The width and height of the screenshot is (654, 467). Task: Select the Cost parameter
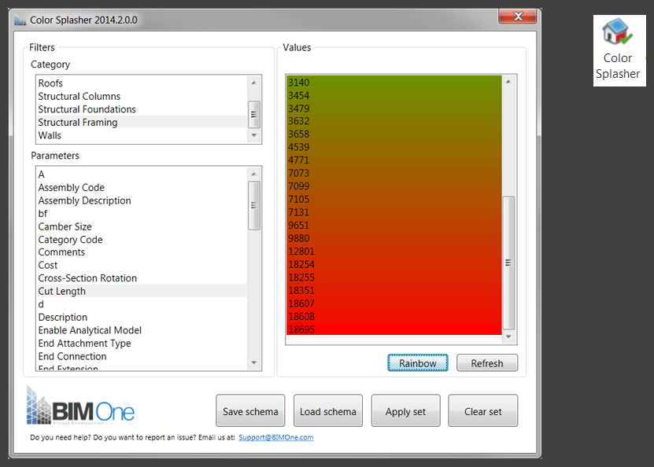(x=142, y=265)
